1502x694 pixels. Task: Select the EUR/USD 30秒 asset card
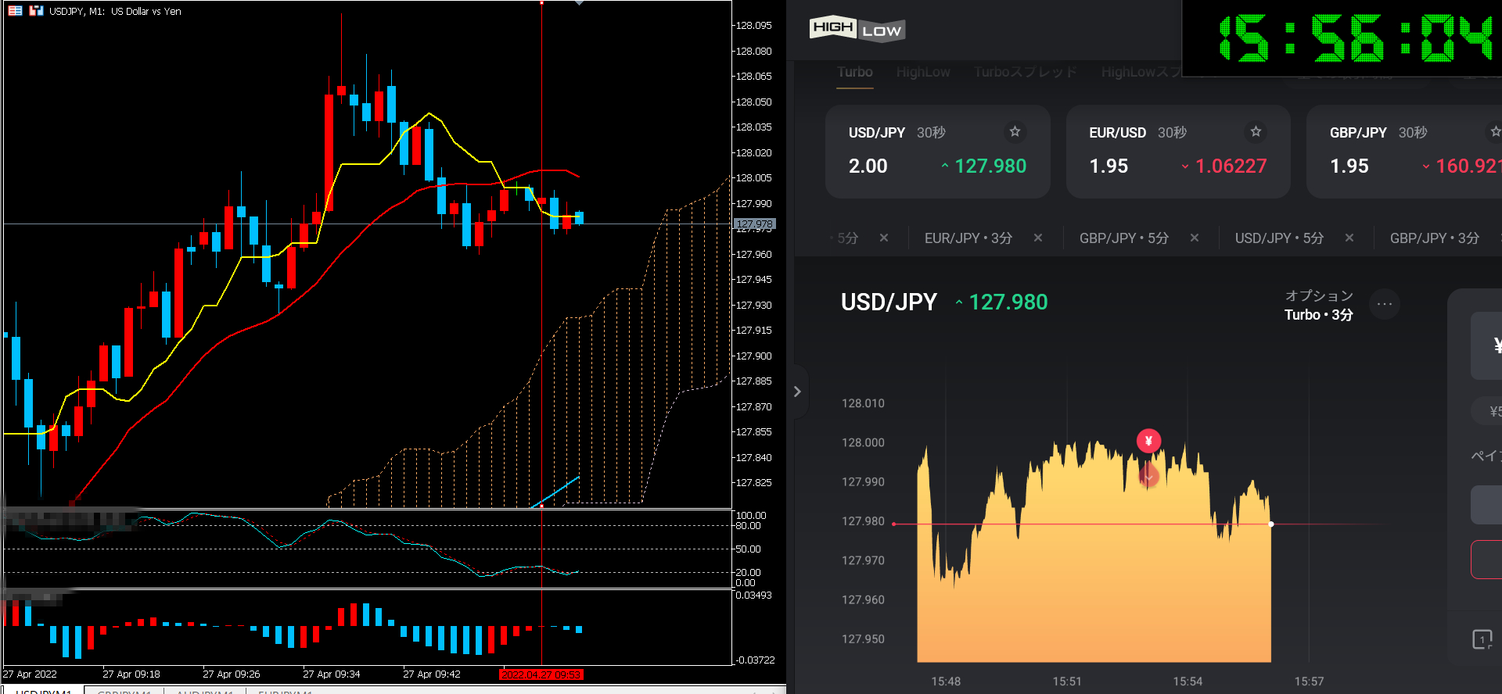[x=1177, y=152]
